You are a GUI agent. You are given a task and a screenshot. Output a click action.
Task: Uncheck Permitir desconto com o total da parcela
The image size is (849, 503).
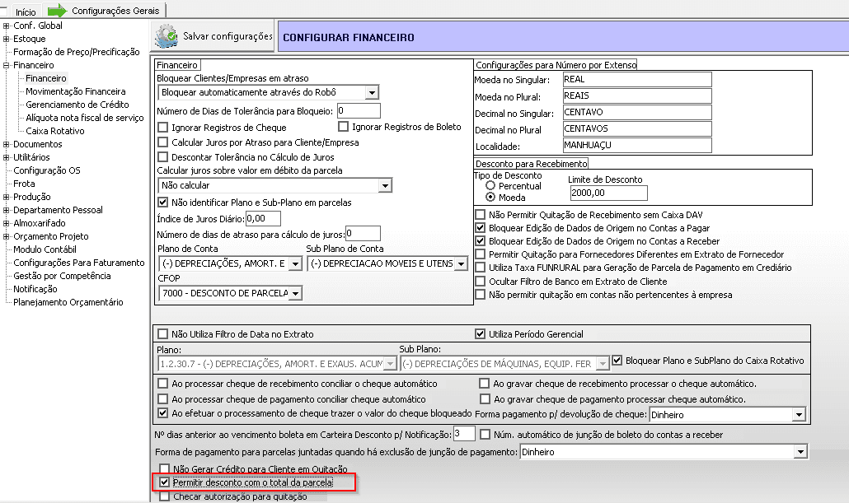tap(165, 482)
